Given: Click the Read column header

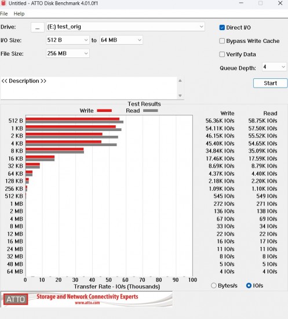Looking at the screenshot, I should click(x=270, y=113).
